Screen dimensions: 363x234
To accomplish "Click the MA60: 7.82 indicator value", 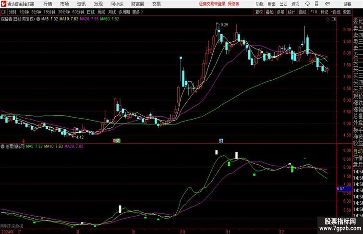I will point(109,19).
